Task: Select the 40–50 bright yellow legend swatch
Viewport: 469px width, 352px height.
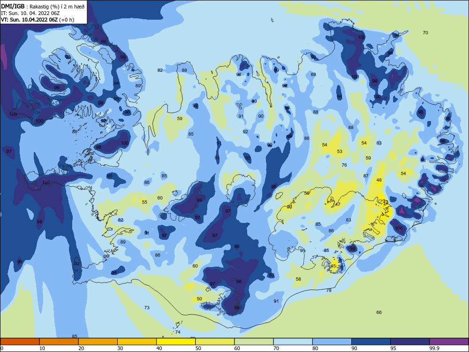Action: coord(176,342)
